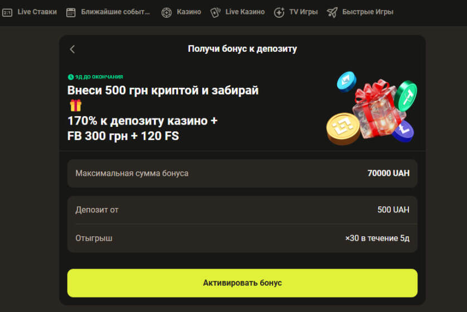This screenshot has height=312, width=467.
Task: Click the Максимальная сумма бонуса row
Action: (242, 173)
